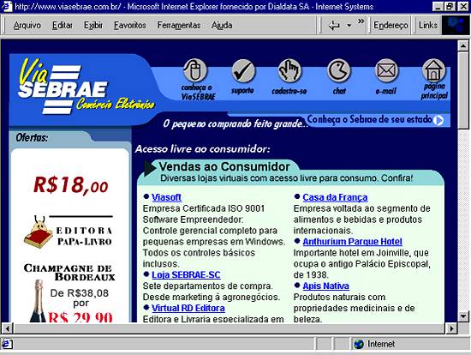Image resolution: width=471 pixels, height=355 pixels.
Task: Open the Arquivo menu
Action: pos(27,25)
